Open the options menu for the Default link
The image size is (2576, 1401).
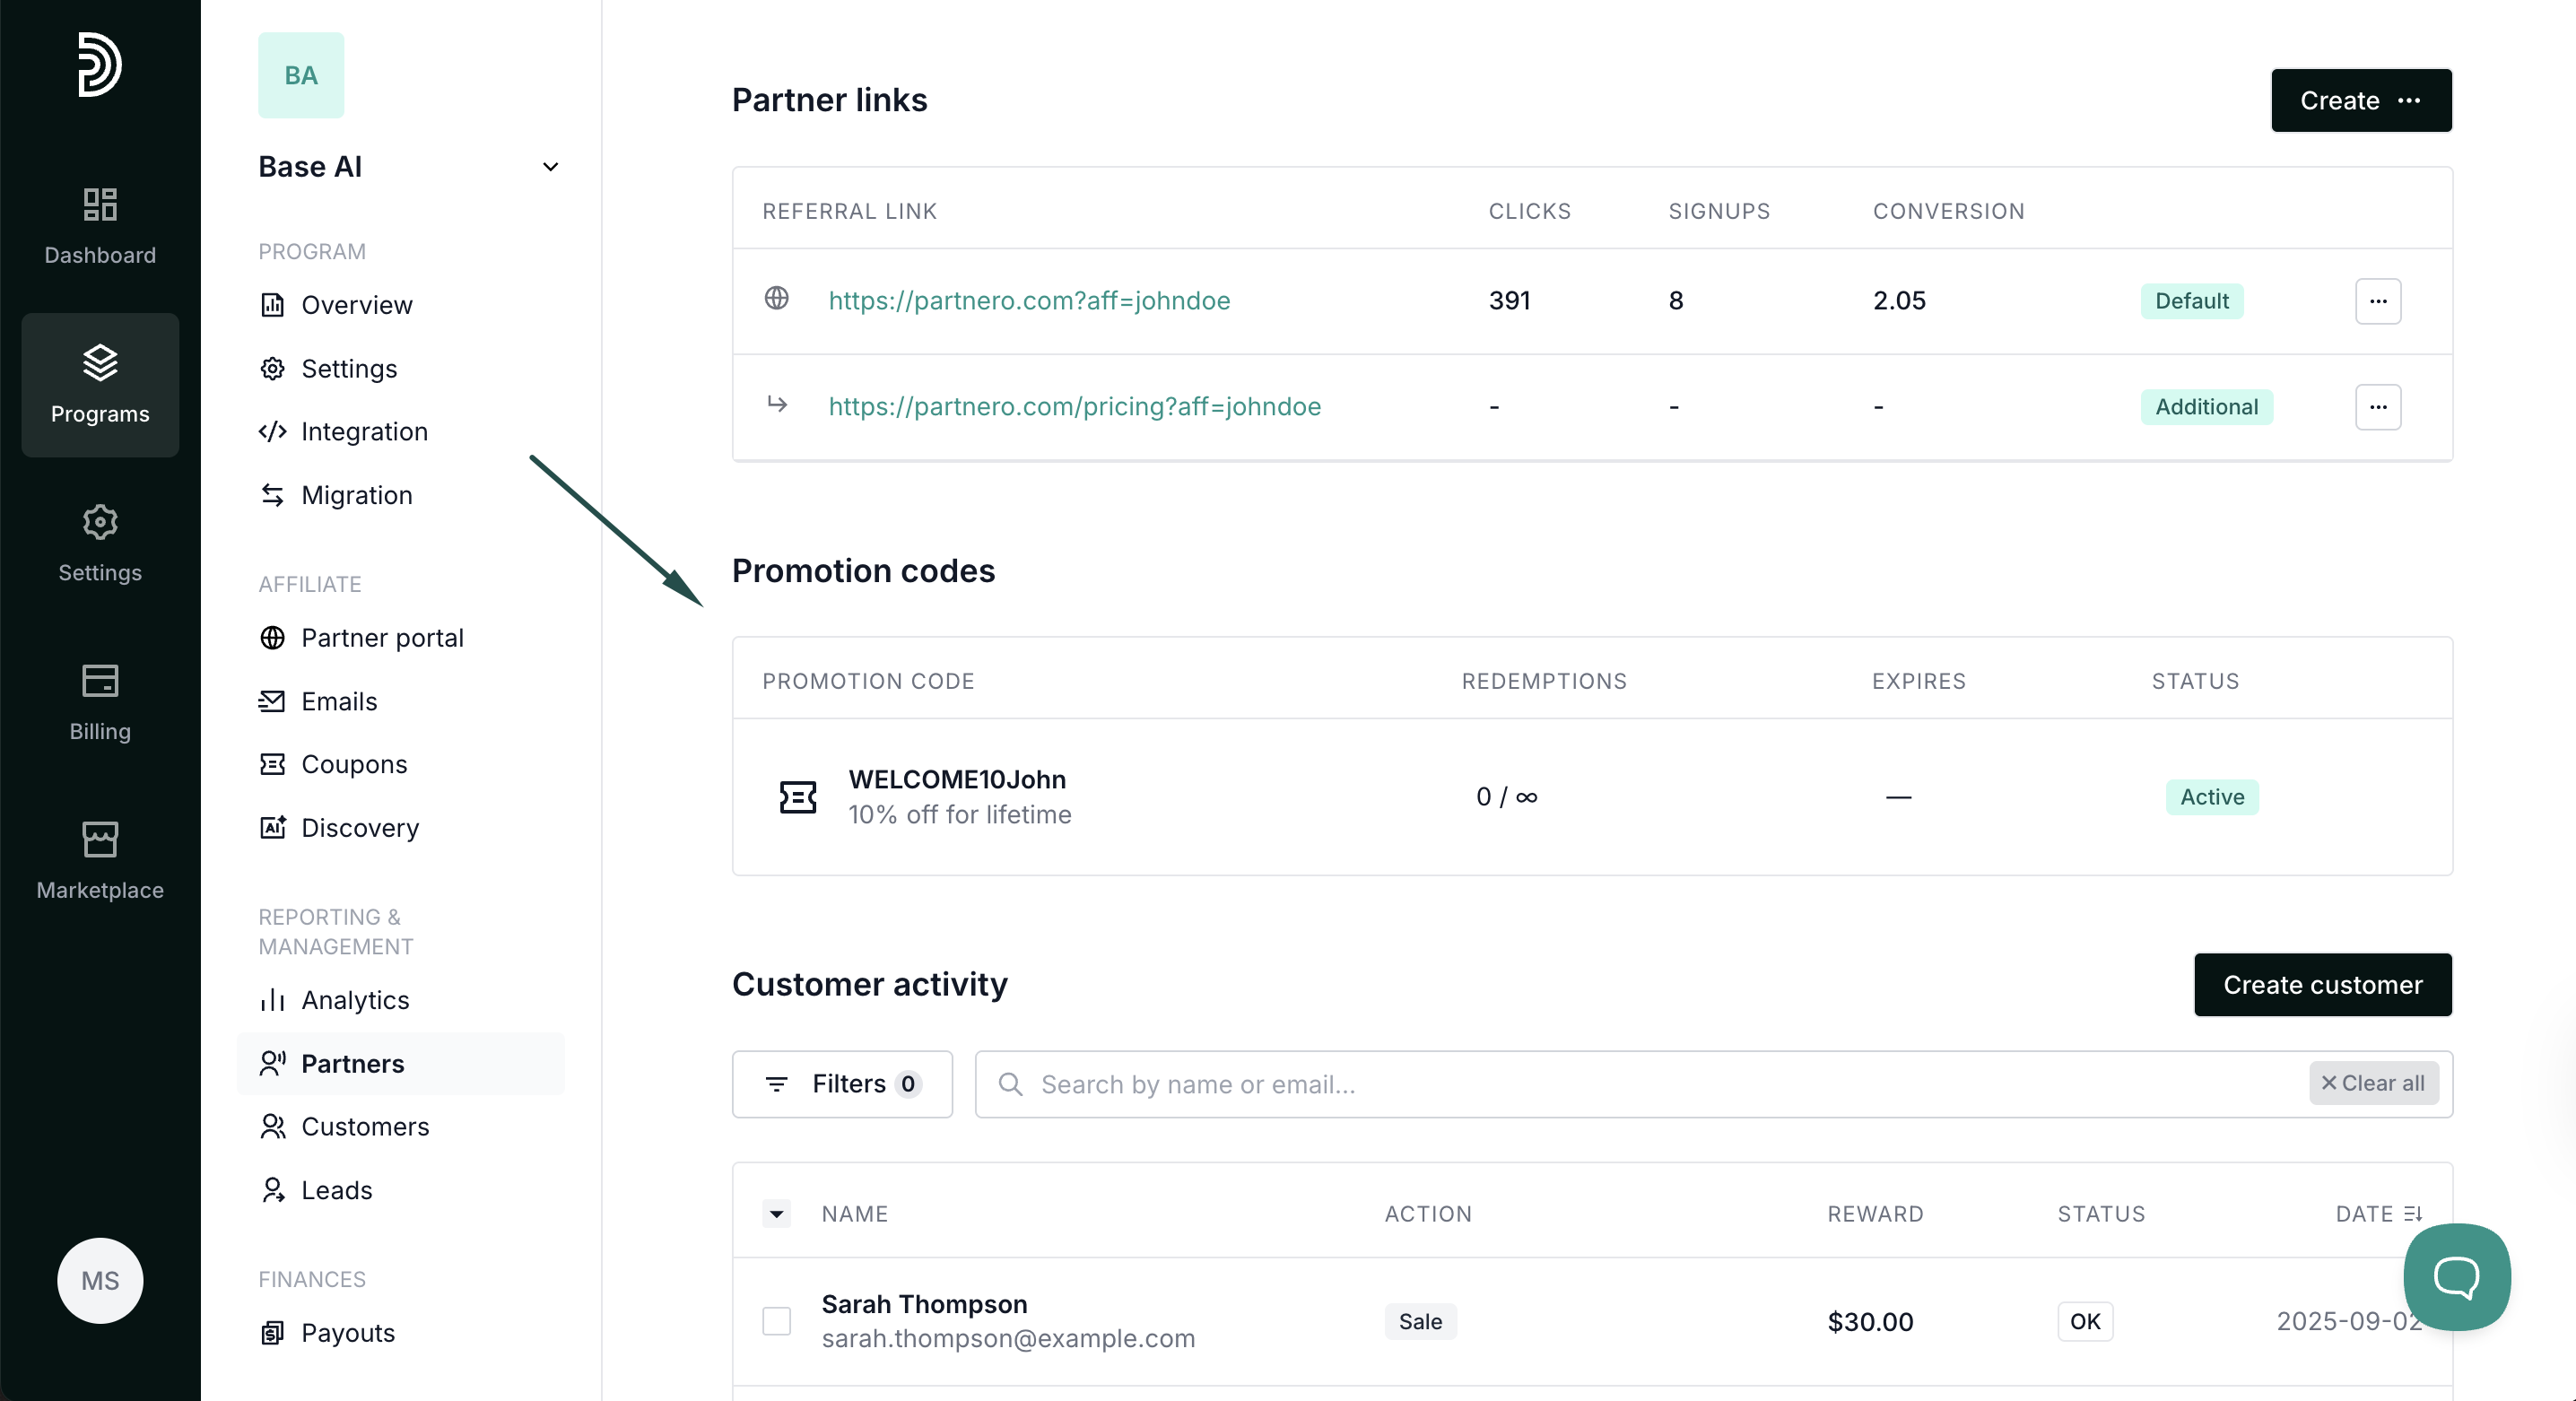pos(2377,301)
